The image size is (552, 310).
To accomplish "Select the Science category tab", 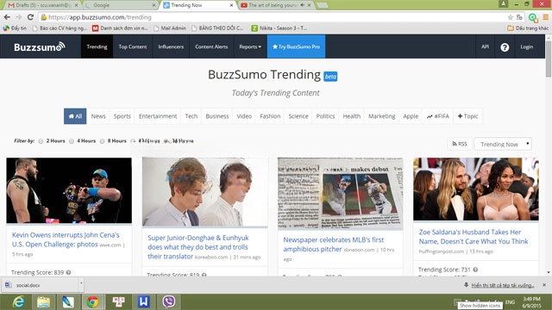I will 298,116.
